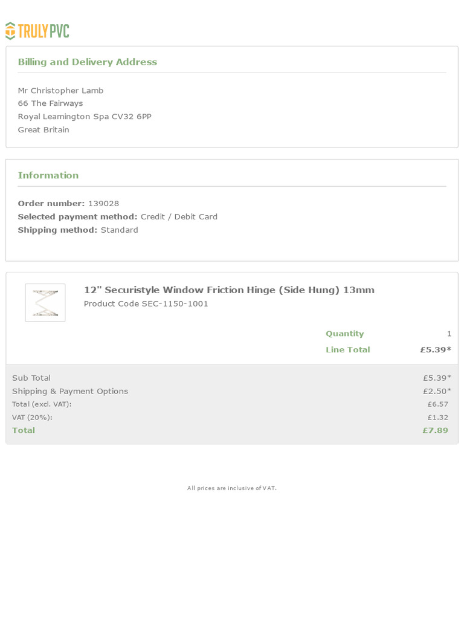Click the customer name Mr Christopher Lamb
This screenshot has width=464, height=619.
[x=60, y=91]
